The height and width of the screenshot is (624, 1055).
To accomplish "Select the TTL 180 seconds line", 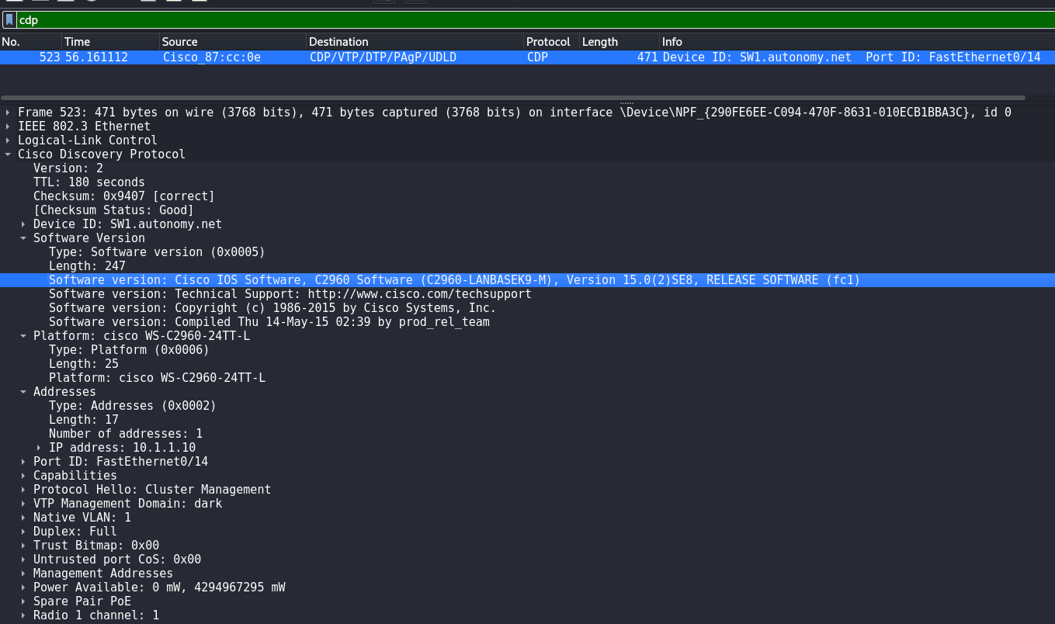I will coord(88,182).
